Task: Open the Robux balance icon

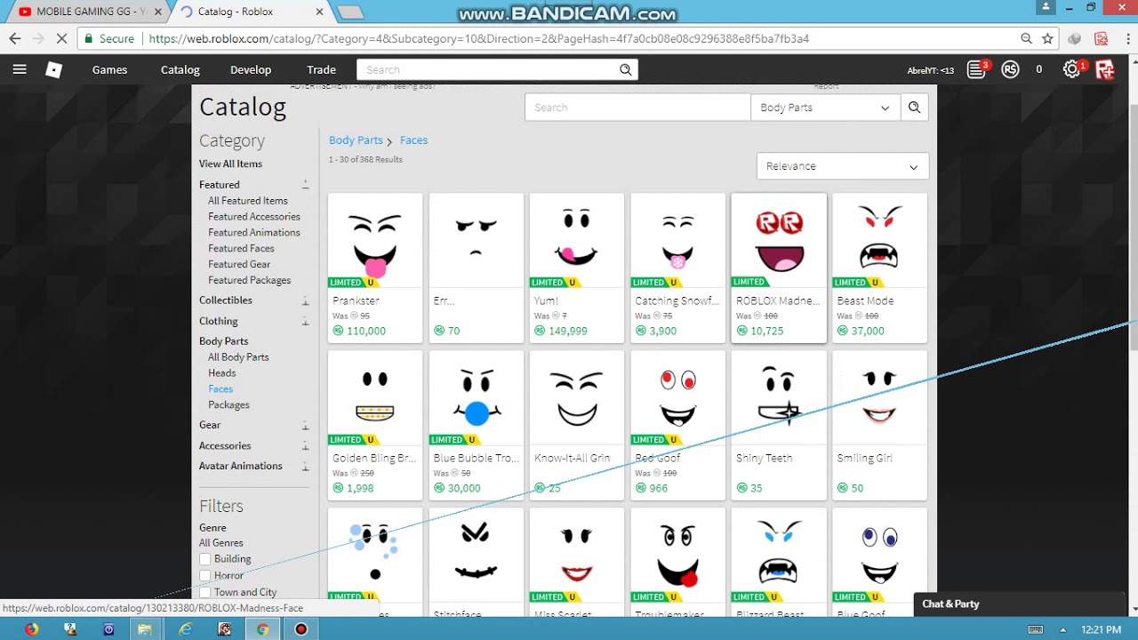Action: point(1010,69)
